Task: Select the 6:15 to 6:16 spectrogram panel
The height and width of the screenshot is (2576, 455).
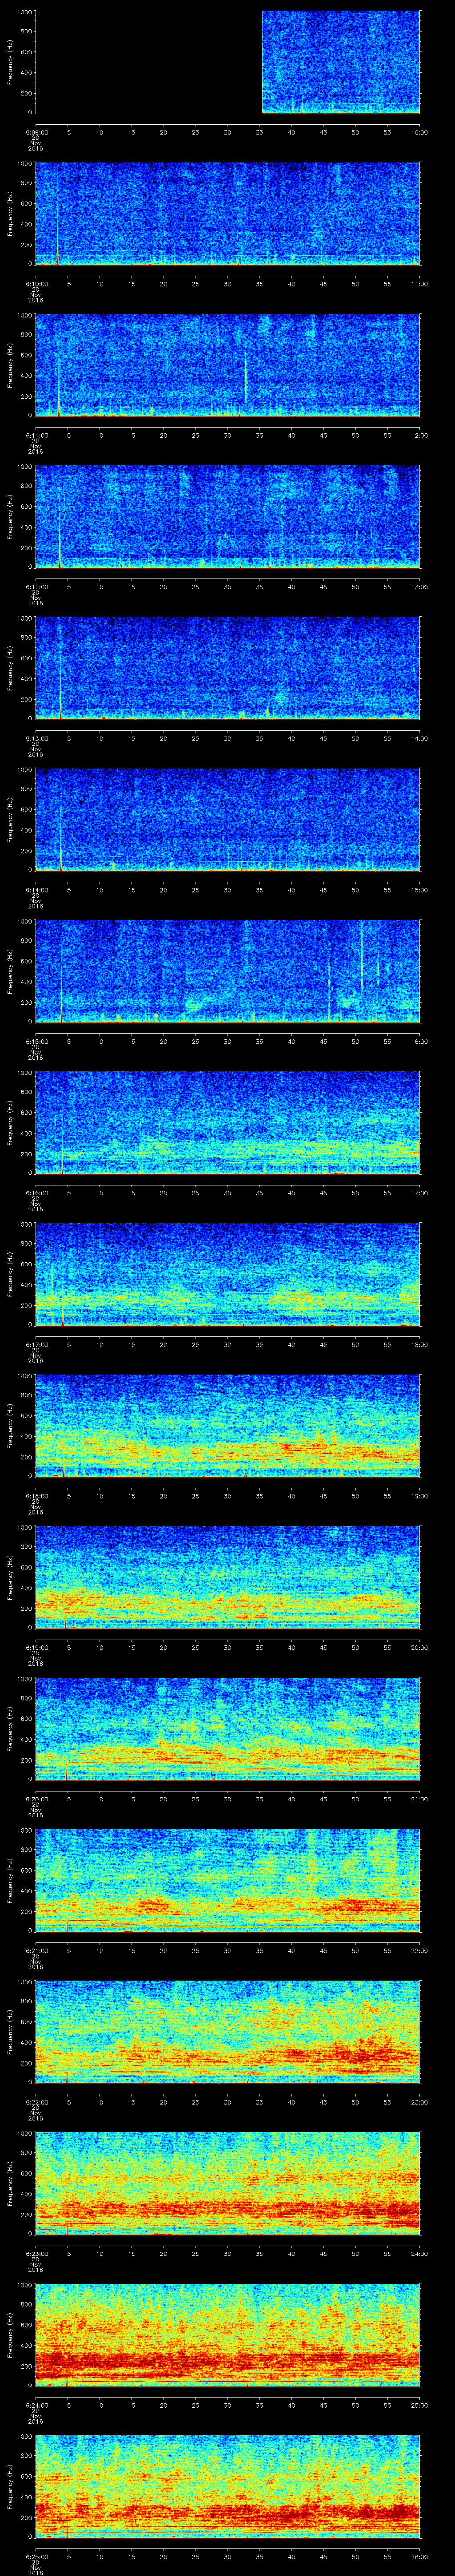Action: [228, 971]
